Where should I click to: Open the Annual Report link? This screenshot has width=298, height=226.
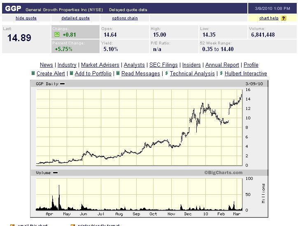point(222,65)
